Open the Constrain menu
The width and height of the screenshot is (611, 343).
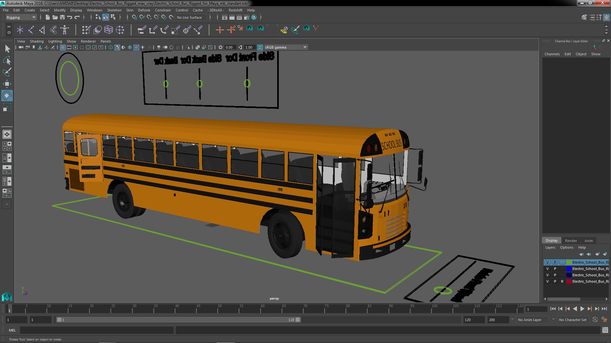[163, 10]
